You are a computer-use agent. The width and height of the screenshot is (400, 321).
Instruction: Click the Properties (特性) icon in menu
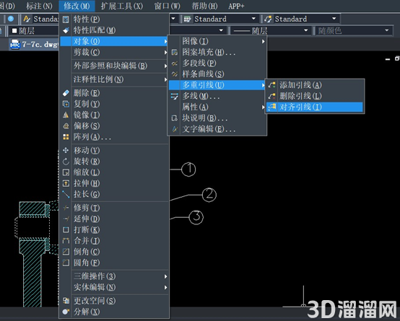tap(66, 19)
